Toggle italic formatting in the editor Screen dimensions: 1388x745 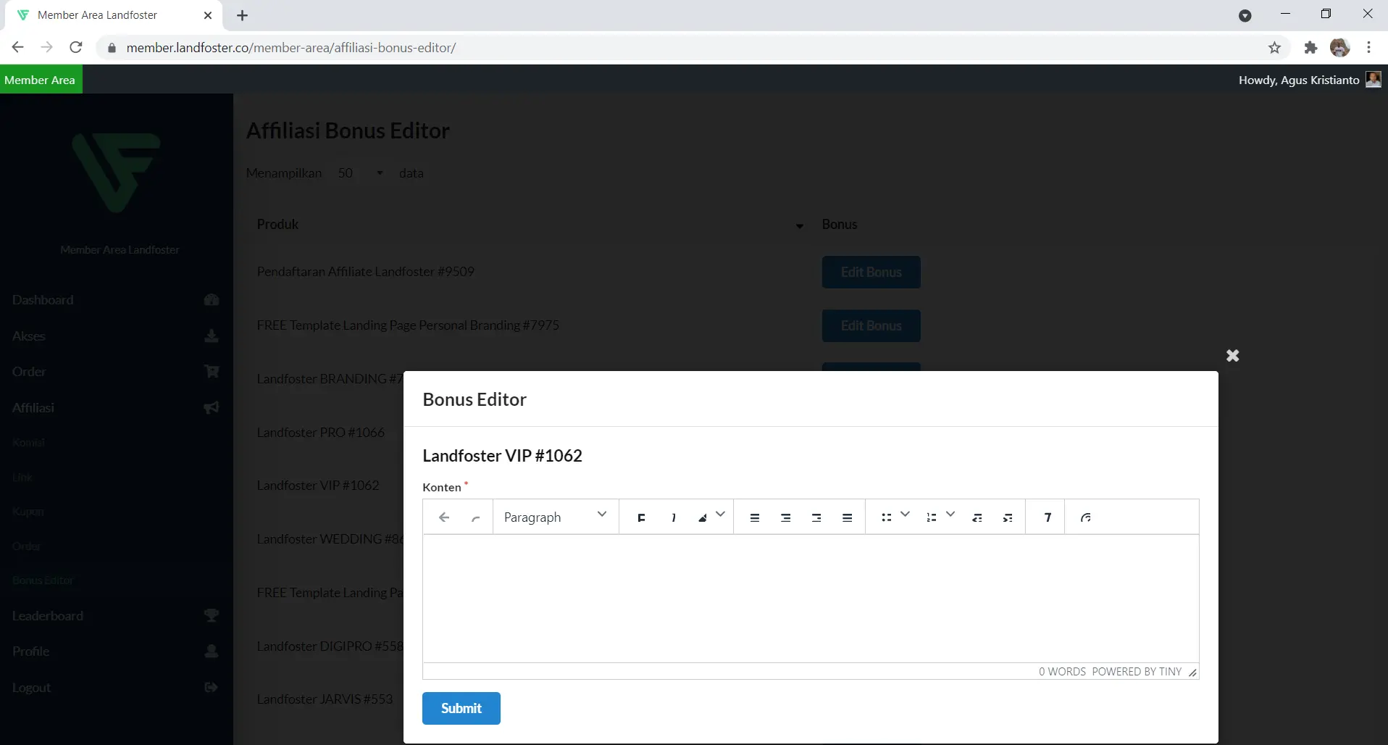pos(674,517)
